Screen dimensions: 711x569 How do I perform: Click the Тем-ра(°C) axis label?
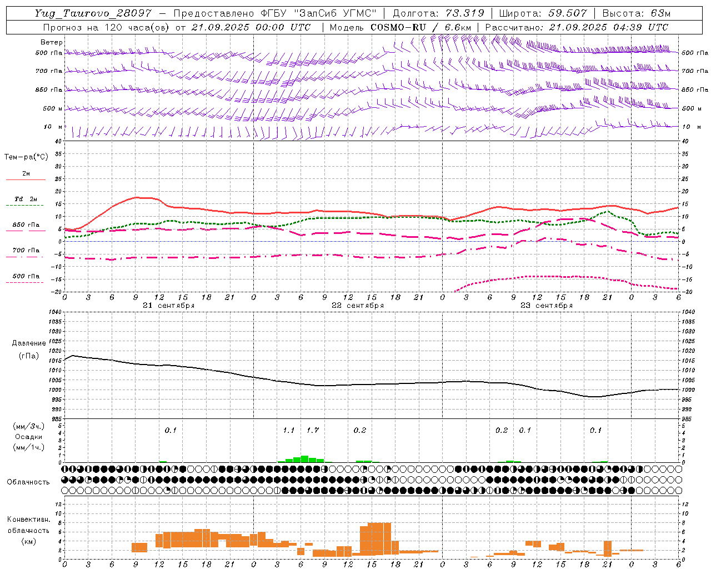click(26, 157)
